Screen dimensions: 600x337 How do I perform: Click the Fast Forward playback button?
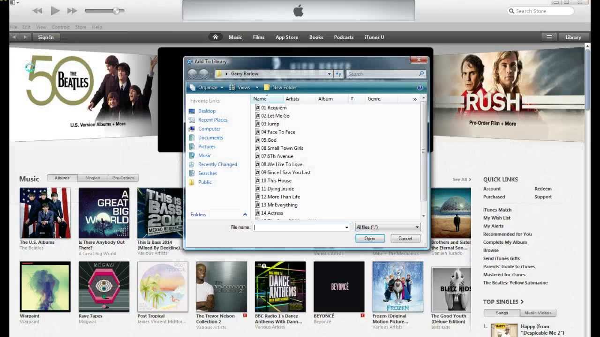[72, 10]
